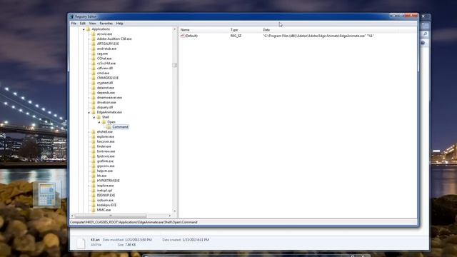
Task: Click the HYPERTRM.EXE folder icon
Action: point(94,181)
